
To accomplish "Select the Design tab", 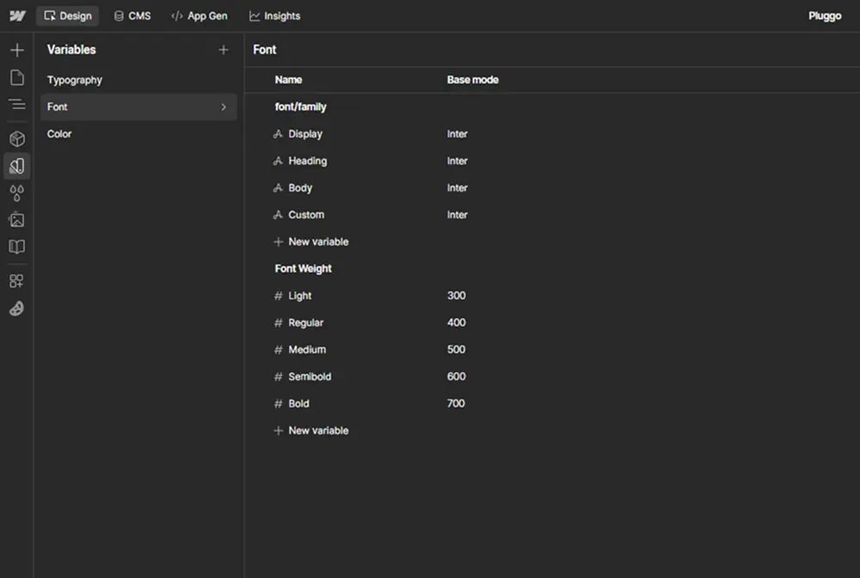I will tap(67, 15).
